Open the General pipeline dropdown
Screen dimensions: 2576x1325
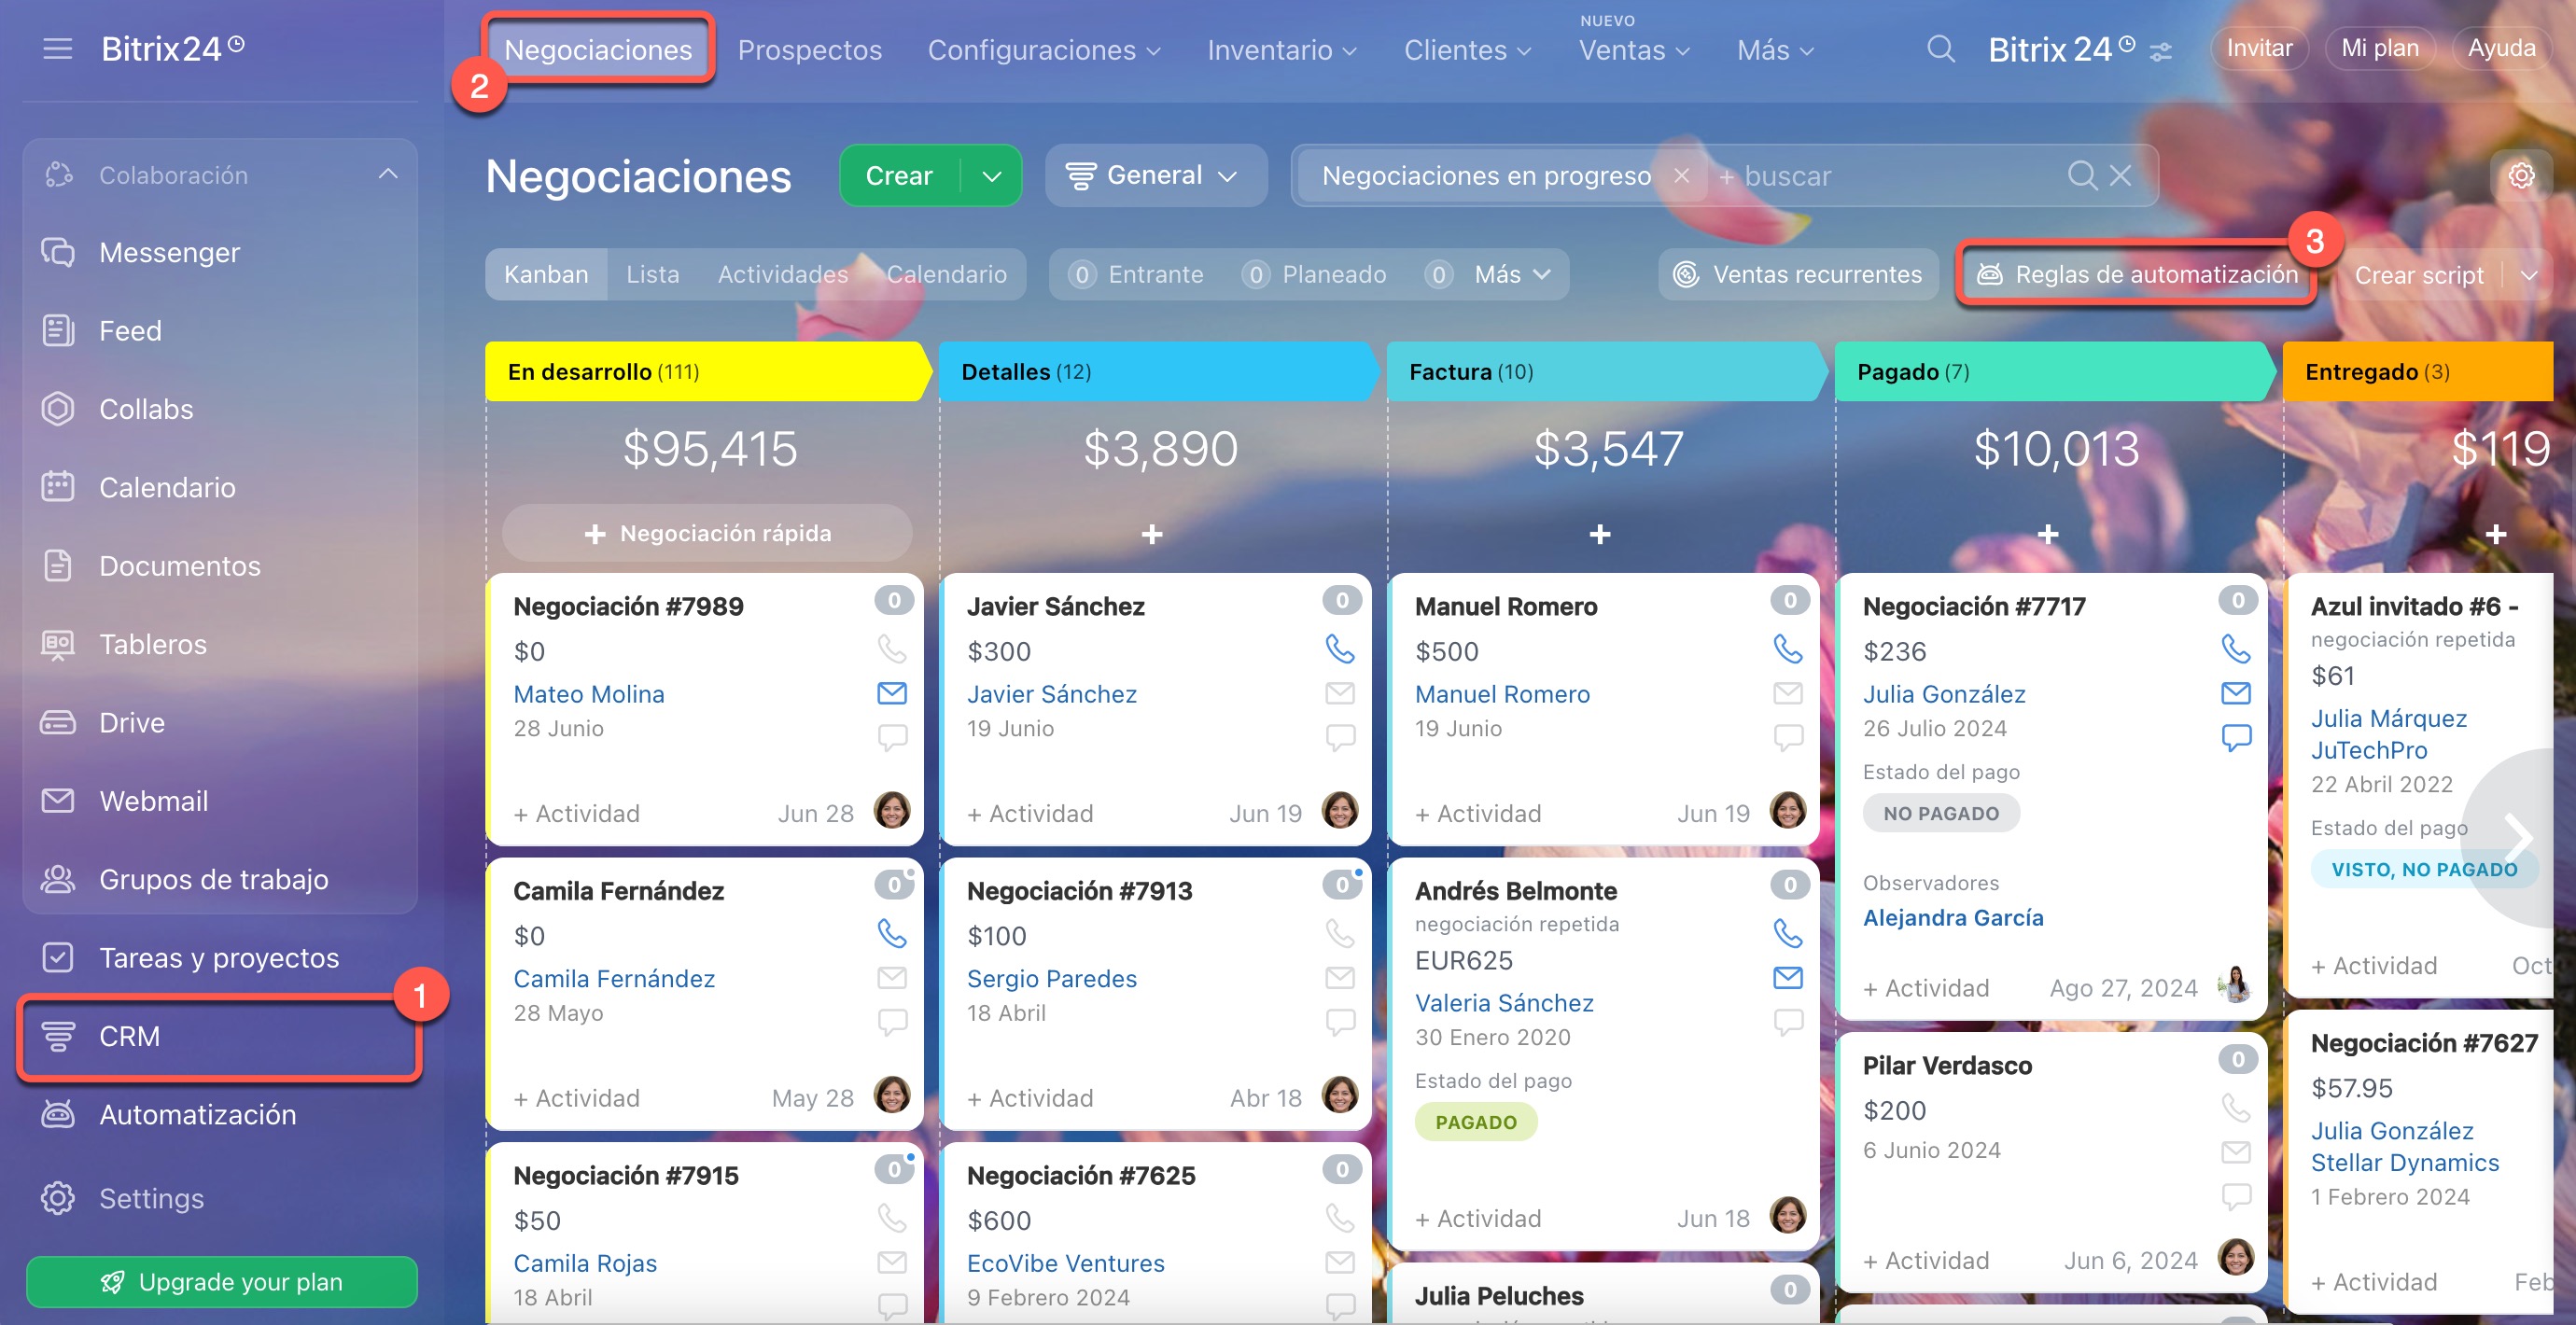point(1155,176)
